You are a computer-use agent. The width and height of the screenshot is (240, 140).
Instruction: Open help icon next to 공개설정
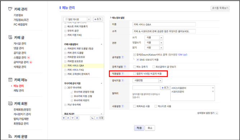123,57
